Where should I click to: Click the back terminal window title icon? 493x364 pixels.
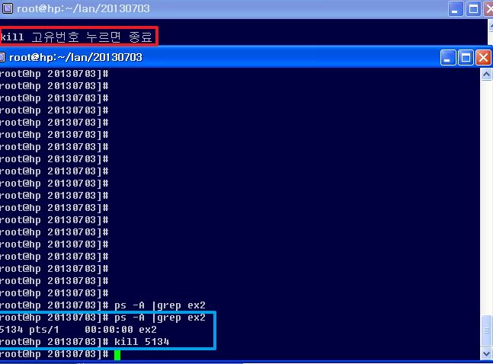(x=7, y=8)
